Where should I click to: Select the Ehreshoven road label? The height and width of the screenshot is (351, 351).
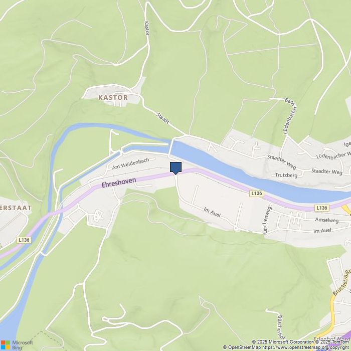tap(119, 183)
